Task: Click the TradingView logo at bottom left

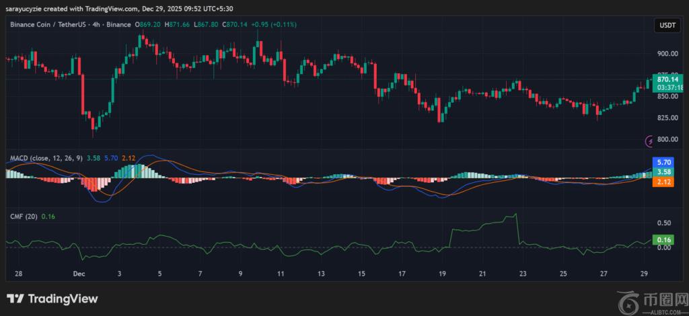Action: tap(52, 299)
